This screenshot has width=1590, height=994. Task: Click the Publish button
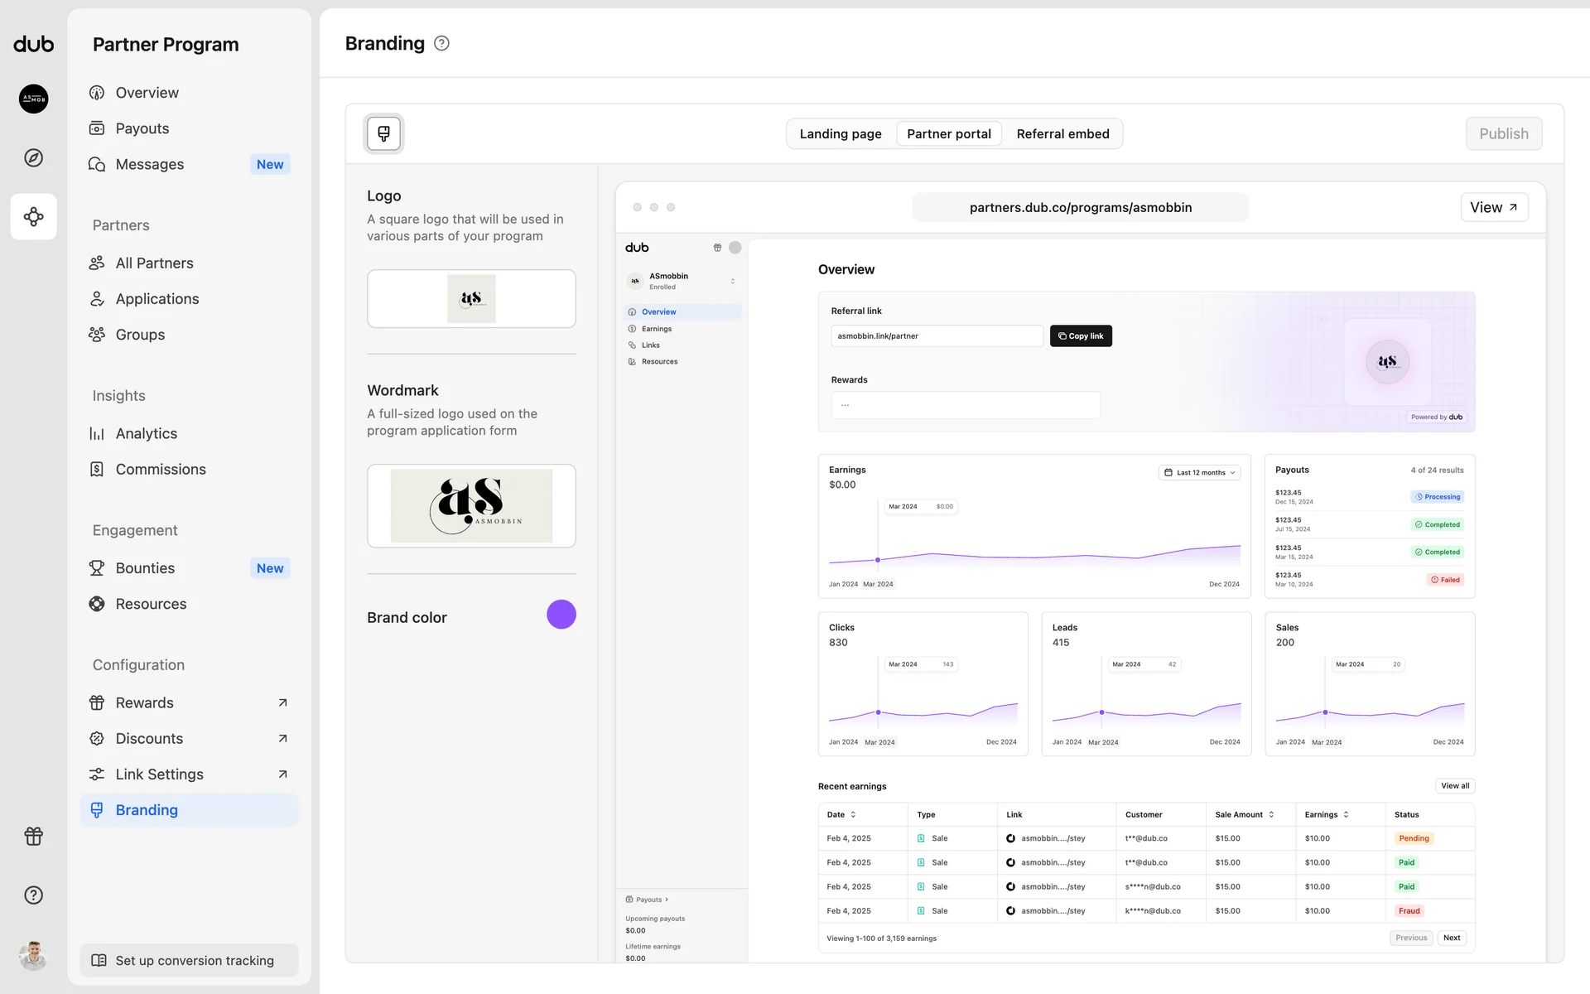click(x=1503, y=133)
